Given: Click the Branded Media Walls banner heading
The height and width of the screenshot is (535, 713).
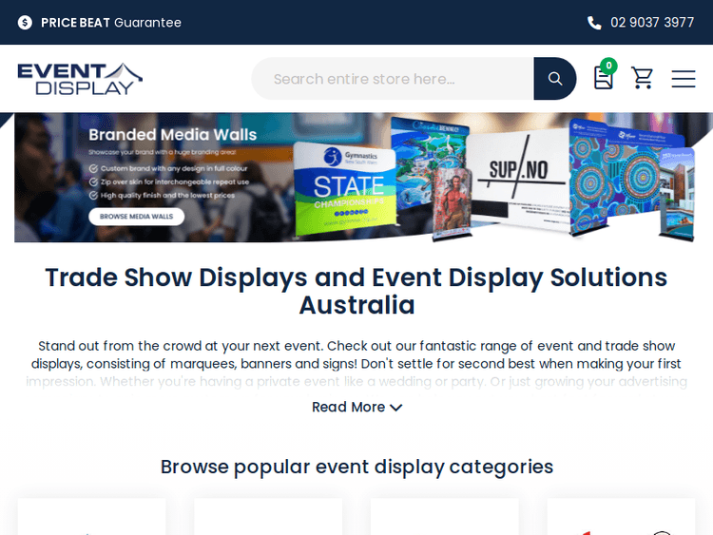Looking at the screenshot, I should 173,135.
